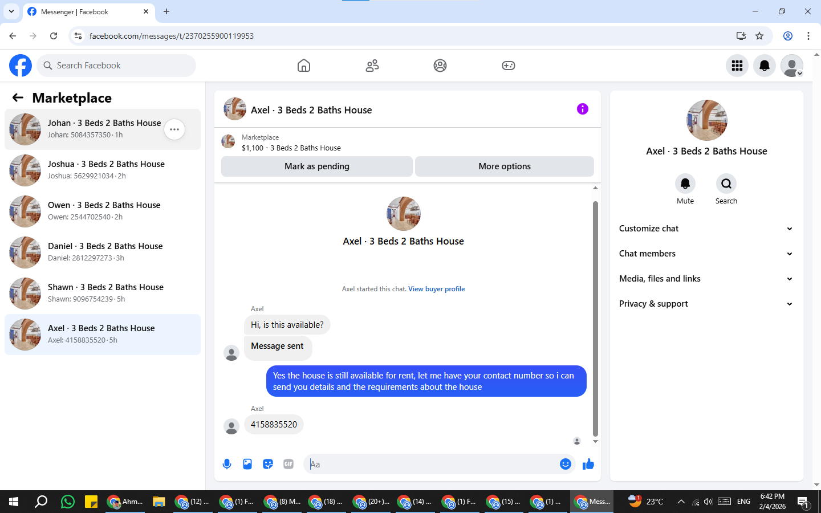This screenshot has width=821, height=513.
Task: Open WhatsApp from the taskbar
Action: pyautogui.click(x=68, y=502)
